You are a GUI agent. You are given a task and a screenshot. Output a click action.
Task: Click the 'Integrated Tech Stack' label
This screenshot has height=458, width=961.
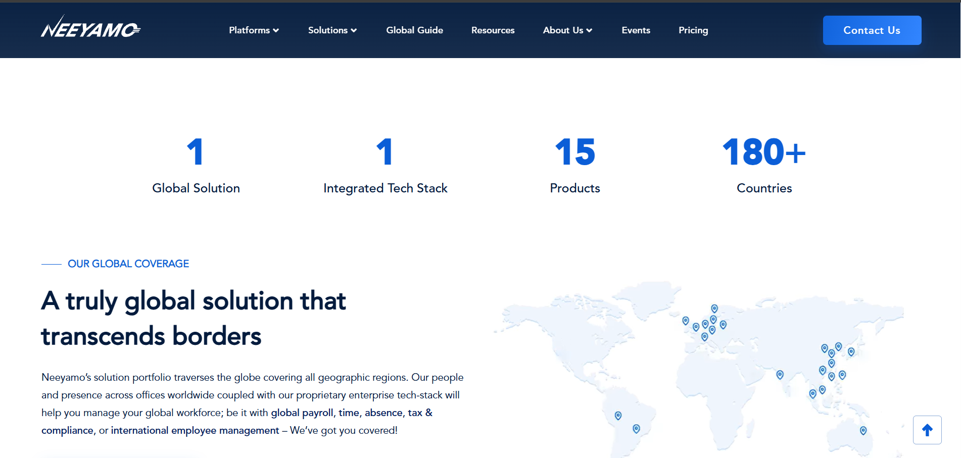386,188
